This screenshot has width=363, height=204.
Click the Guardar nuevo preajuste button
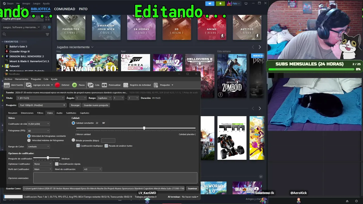pos(96,105)
